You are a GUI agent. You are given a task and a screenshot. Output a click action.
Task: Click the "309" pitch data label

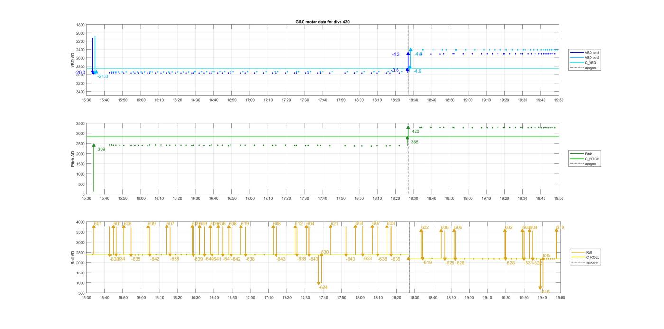pos(101,150)
